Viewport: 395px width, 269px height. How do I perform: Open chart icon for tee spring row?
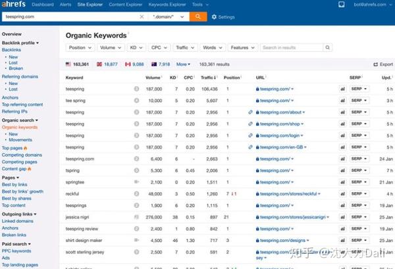coord(342,101)
